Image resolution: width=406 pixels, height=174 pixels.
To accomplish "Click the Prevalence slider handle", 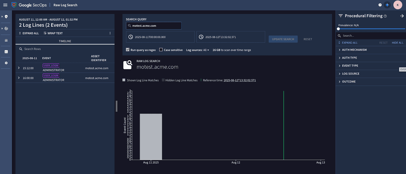I will (338, 29).
